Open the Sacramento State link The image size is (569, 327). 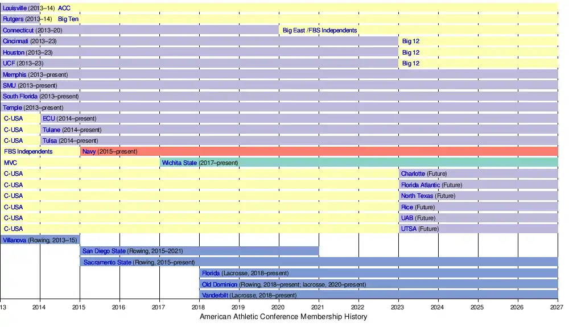click(x=108, y=262)
